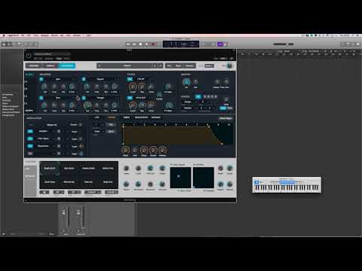The height and width of the screenshot is (271, 362).
Task: Open the MSEG modulator tab
Action: coord(127,117)
